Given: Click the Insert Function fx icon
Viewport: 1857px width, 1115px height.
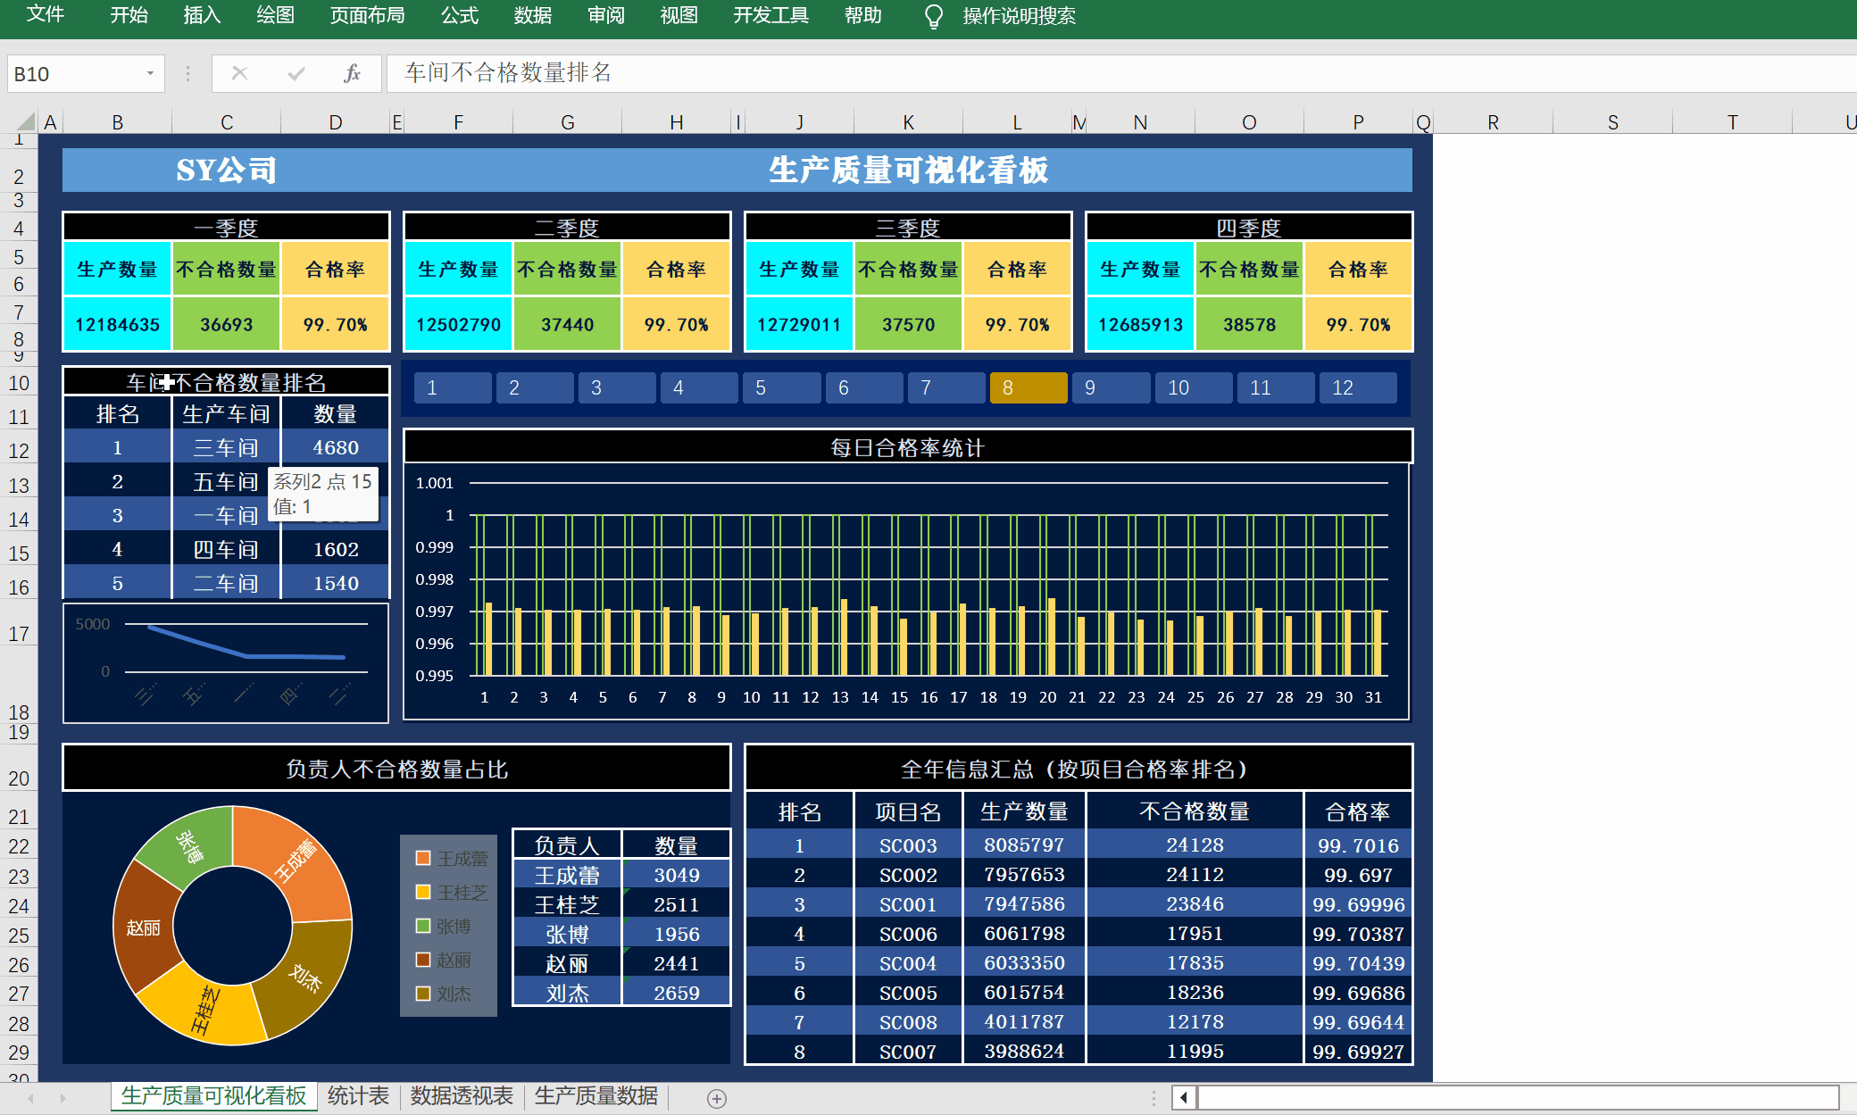Looking at the screenshot, I should tap(352, 73).
